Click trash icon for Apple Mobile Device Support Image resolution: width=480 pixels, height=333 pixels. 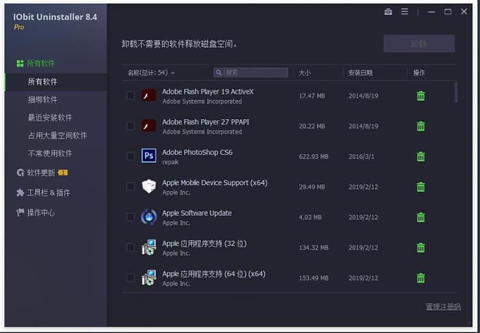[x=420, y=187]
